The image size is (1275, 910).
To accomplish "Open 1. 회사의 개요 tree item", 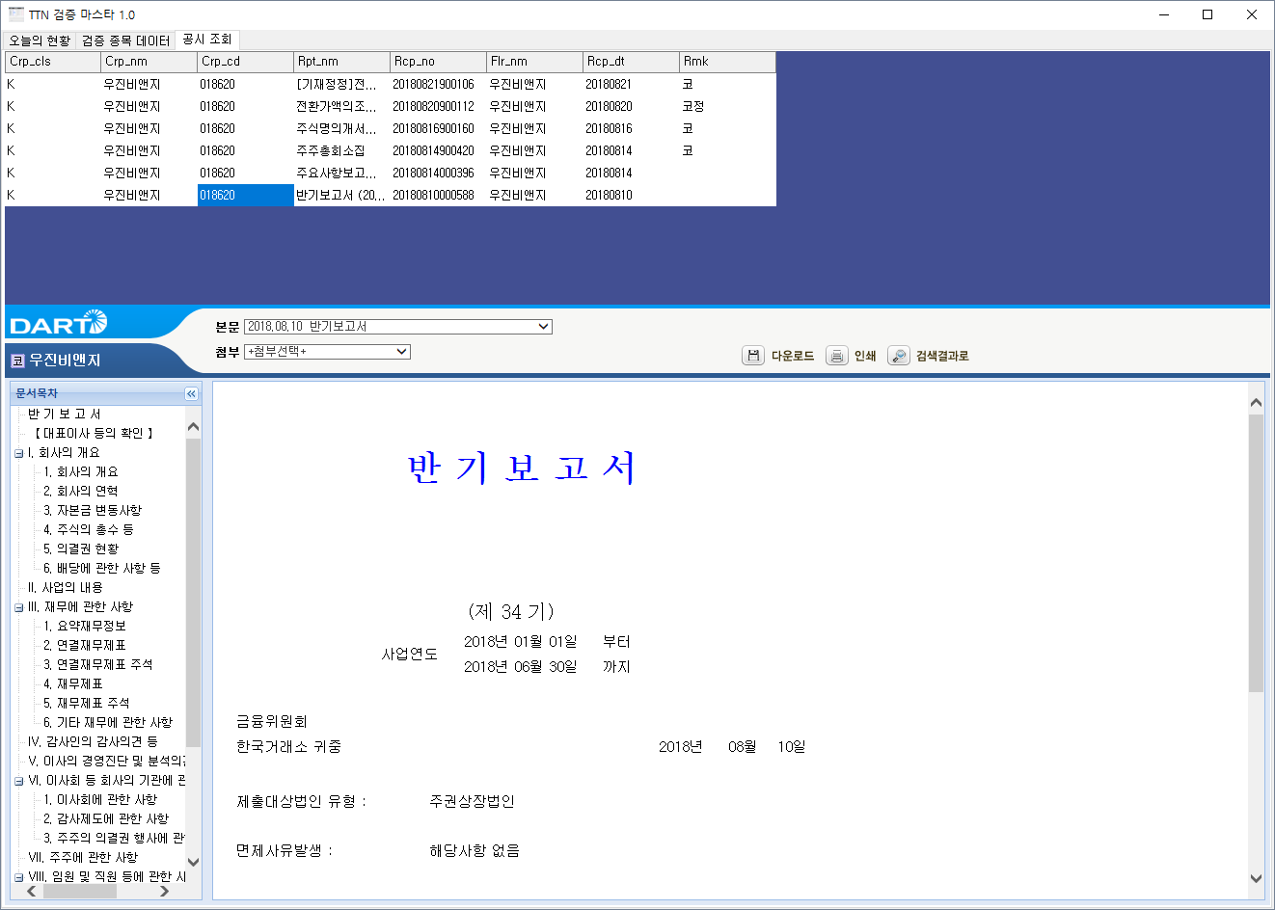I will 80,472.
